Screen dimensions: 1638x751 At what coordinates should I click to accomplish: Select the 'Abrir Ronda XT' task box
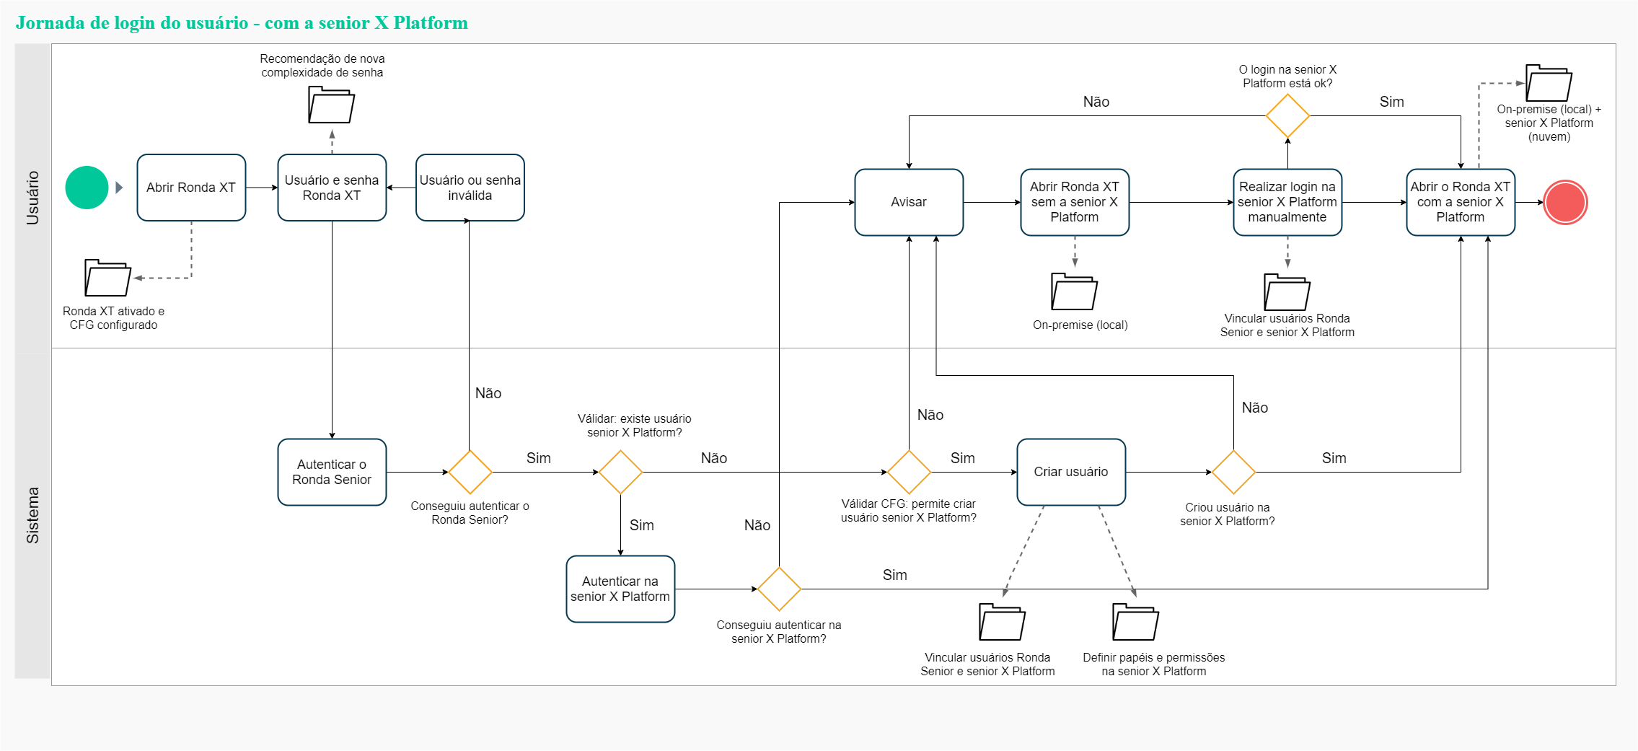point(191,188)
